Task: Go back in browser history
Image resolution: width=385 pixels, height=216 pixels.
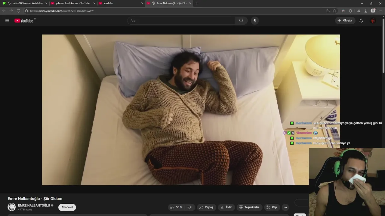Action: [4, 11]
